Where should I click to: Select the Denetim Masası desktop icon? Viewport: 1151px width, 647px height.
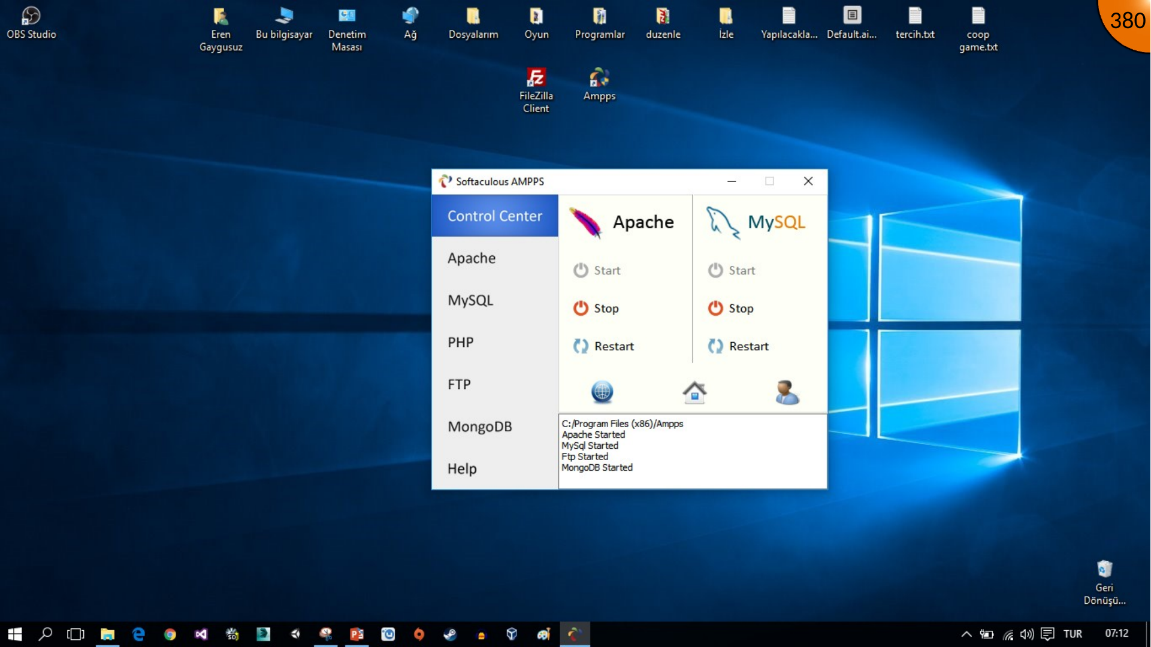pyautogui.click(x=347, y=29)
